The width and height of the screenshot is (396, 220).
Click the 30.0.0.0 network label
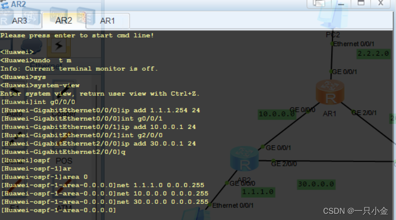[x=316, y=184]
